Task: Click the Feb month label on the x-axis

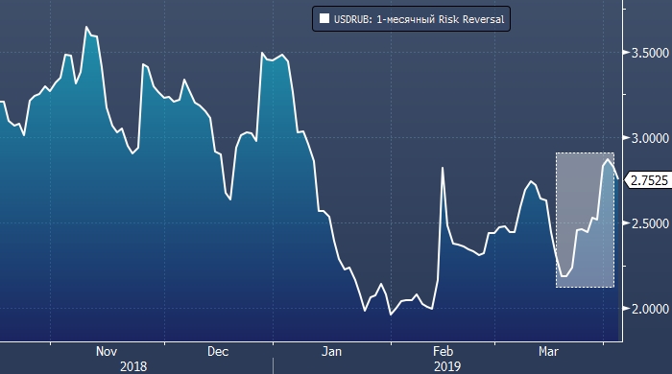Action: click(443, 351)
